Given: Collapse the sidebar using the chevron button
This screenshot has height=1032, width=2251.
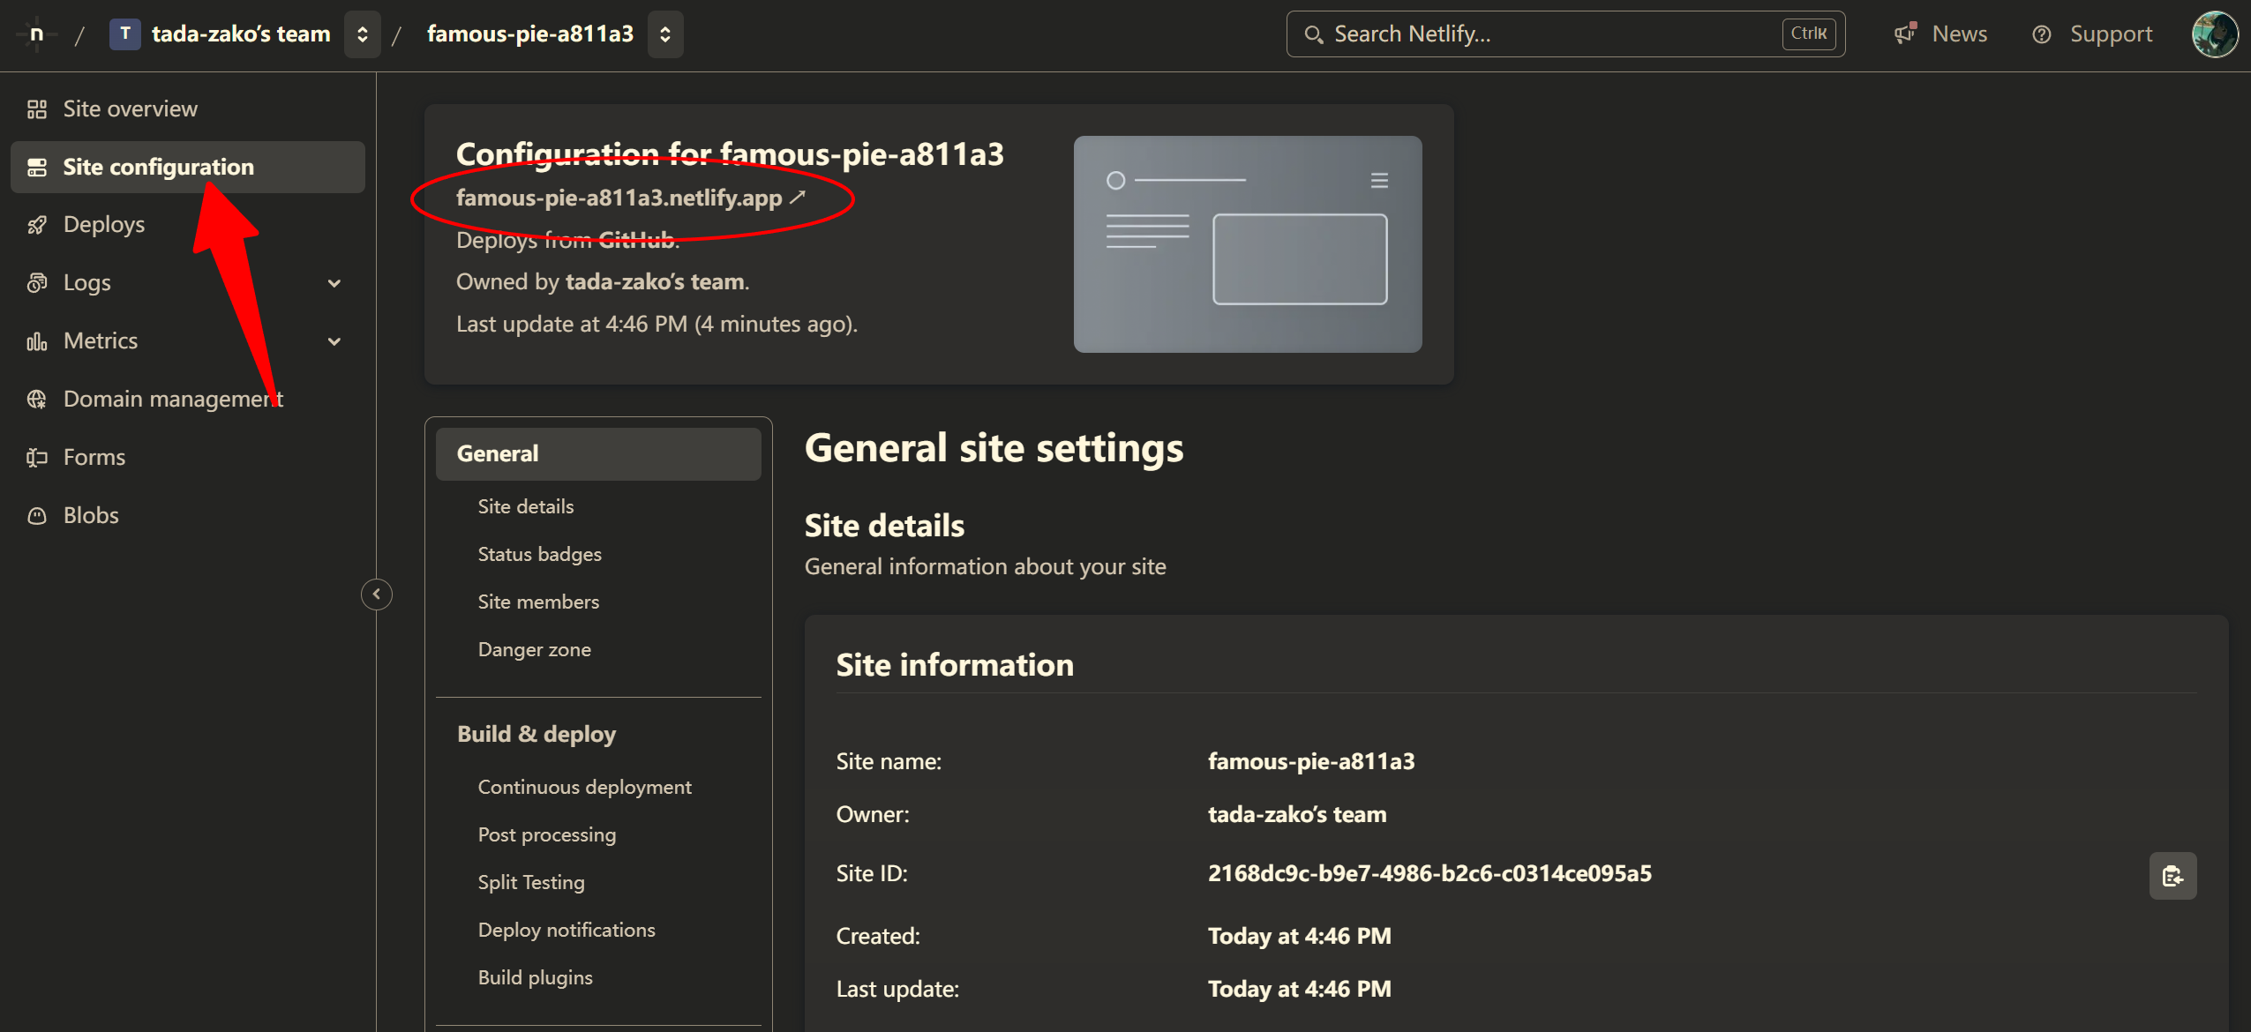Looking at the screenshot, I should (376, 594).
